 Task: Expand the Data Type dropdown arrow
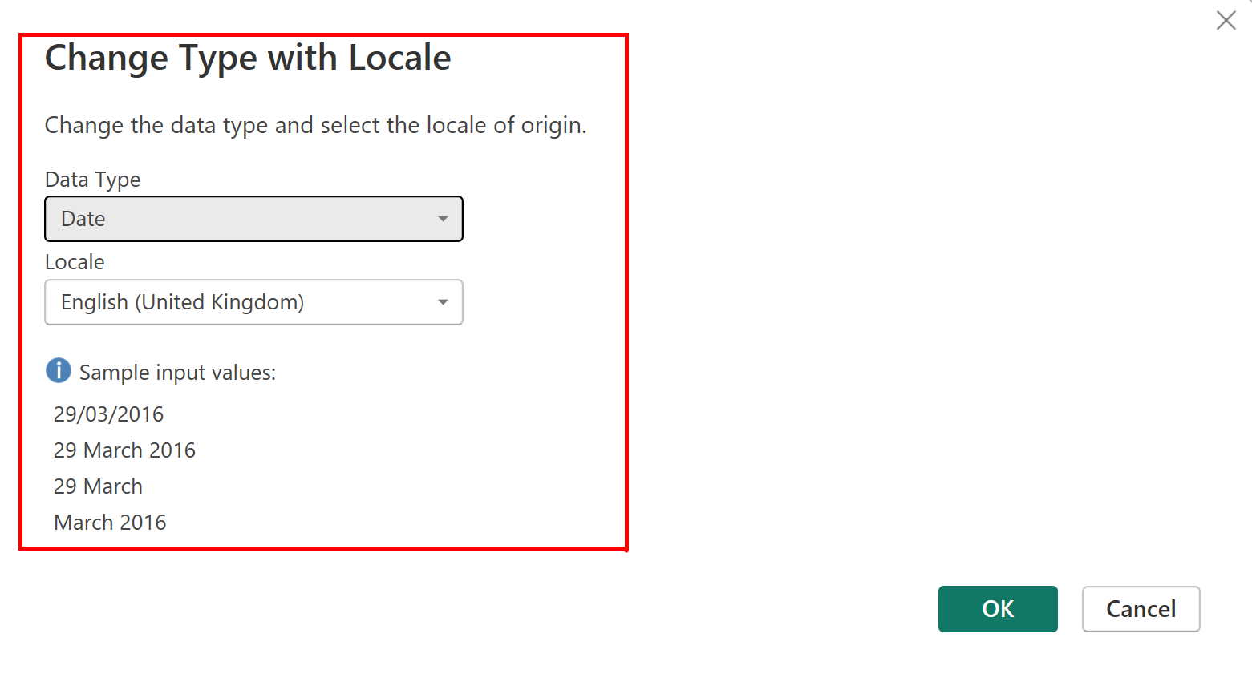pyautogui.click(x=443, y=219)
